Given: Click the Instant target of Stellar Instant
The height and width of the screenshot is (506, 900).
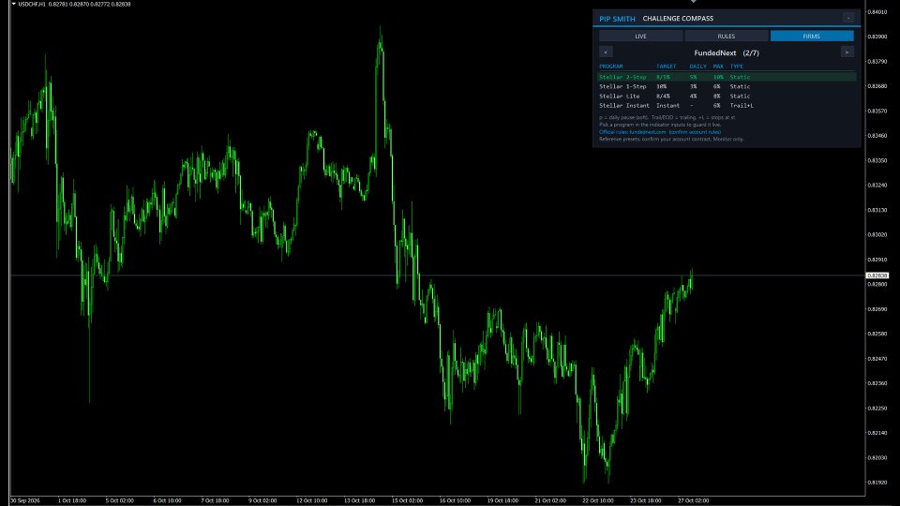Looking at the screenshot, I should 667,106.
